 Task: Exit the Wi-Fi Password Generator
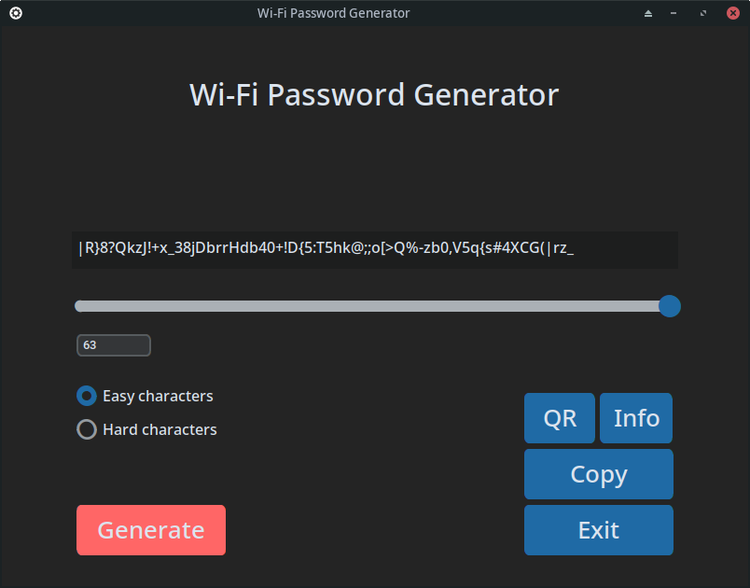coord(598,529)
